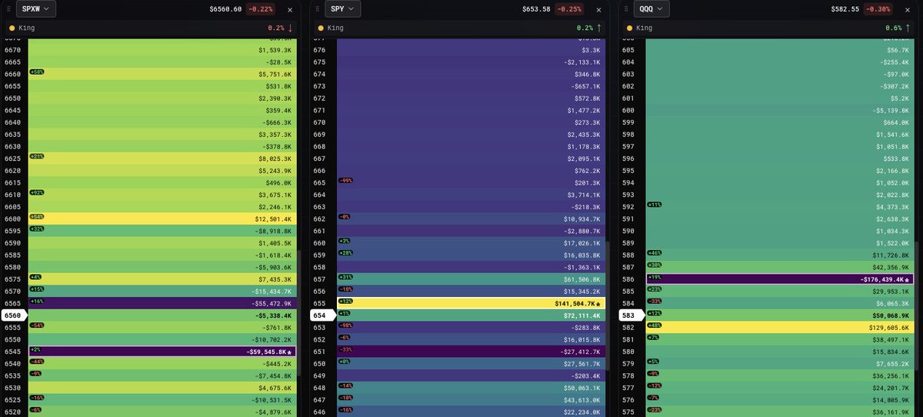Close the QQQ panel with its X

point(908,9)
